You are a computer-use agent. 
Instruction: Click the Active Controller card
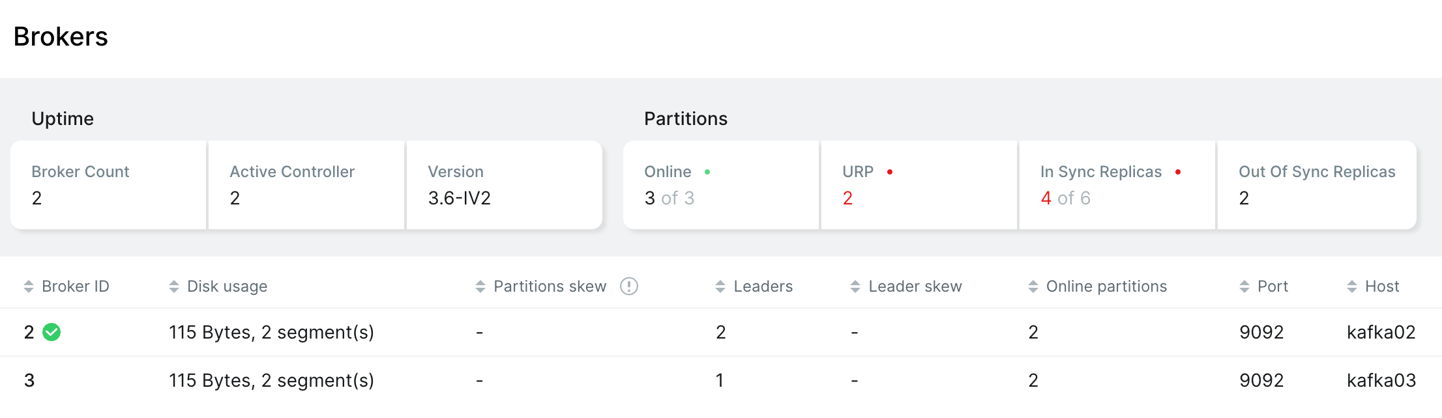coord(306,185)
